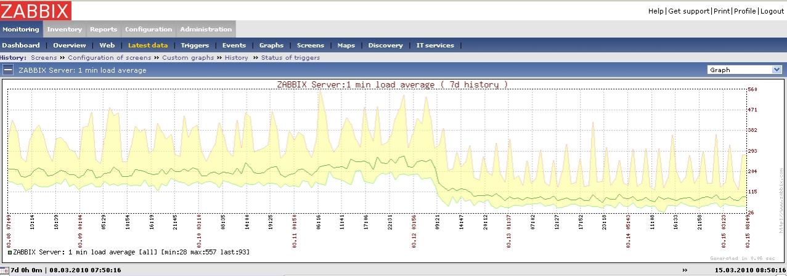Click the double-arrow time navigation icon
The width and height of the screenshot is (787, 276).
click(685, 270)
